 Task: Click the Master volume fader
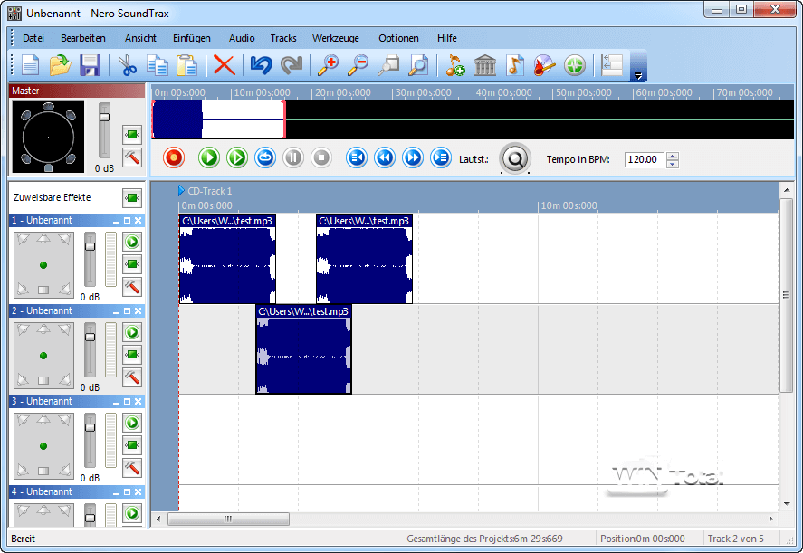(x=104, y=118)
